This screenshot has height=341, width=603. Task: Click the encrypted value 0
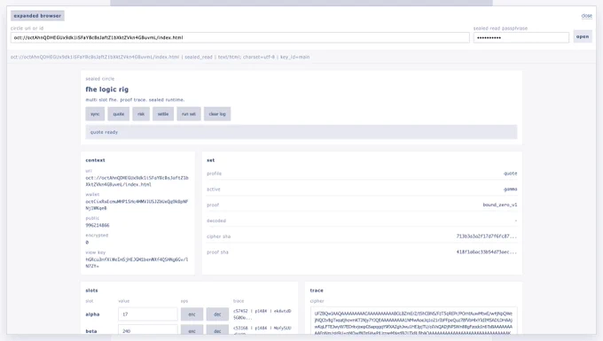(x=87, y=243)
